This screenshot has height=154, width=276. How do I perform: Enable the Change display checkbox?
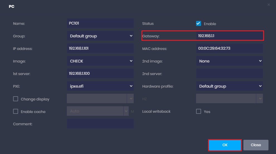click(x=16, y=99)
